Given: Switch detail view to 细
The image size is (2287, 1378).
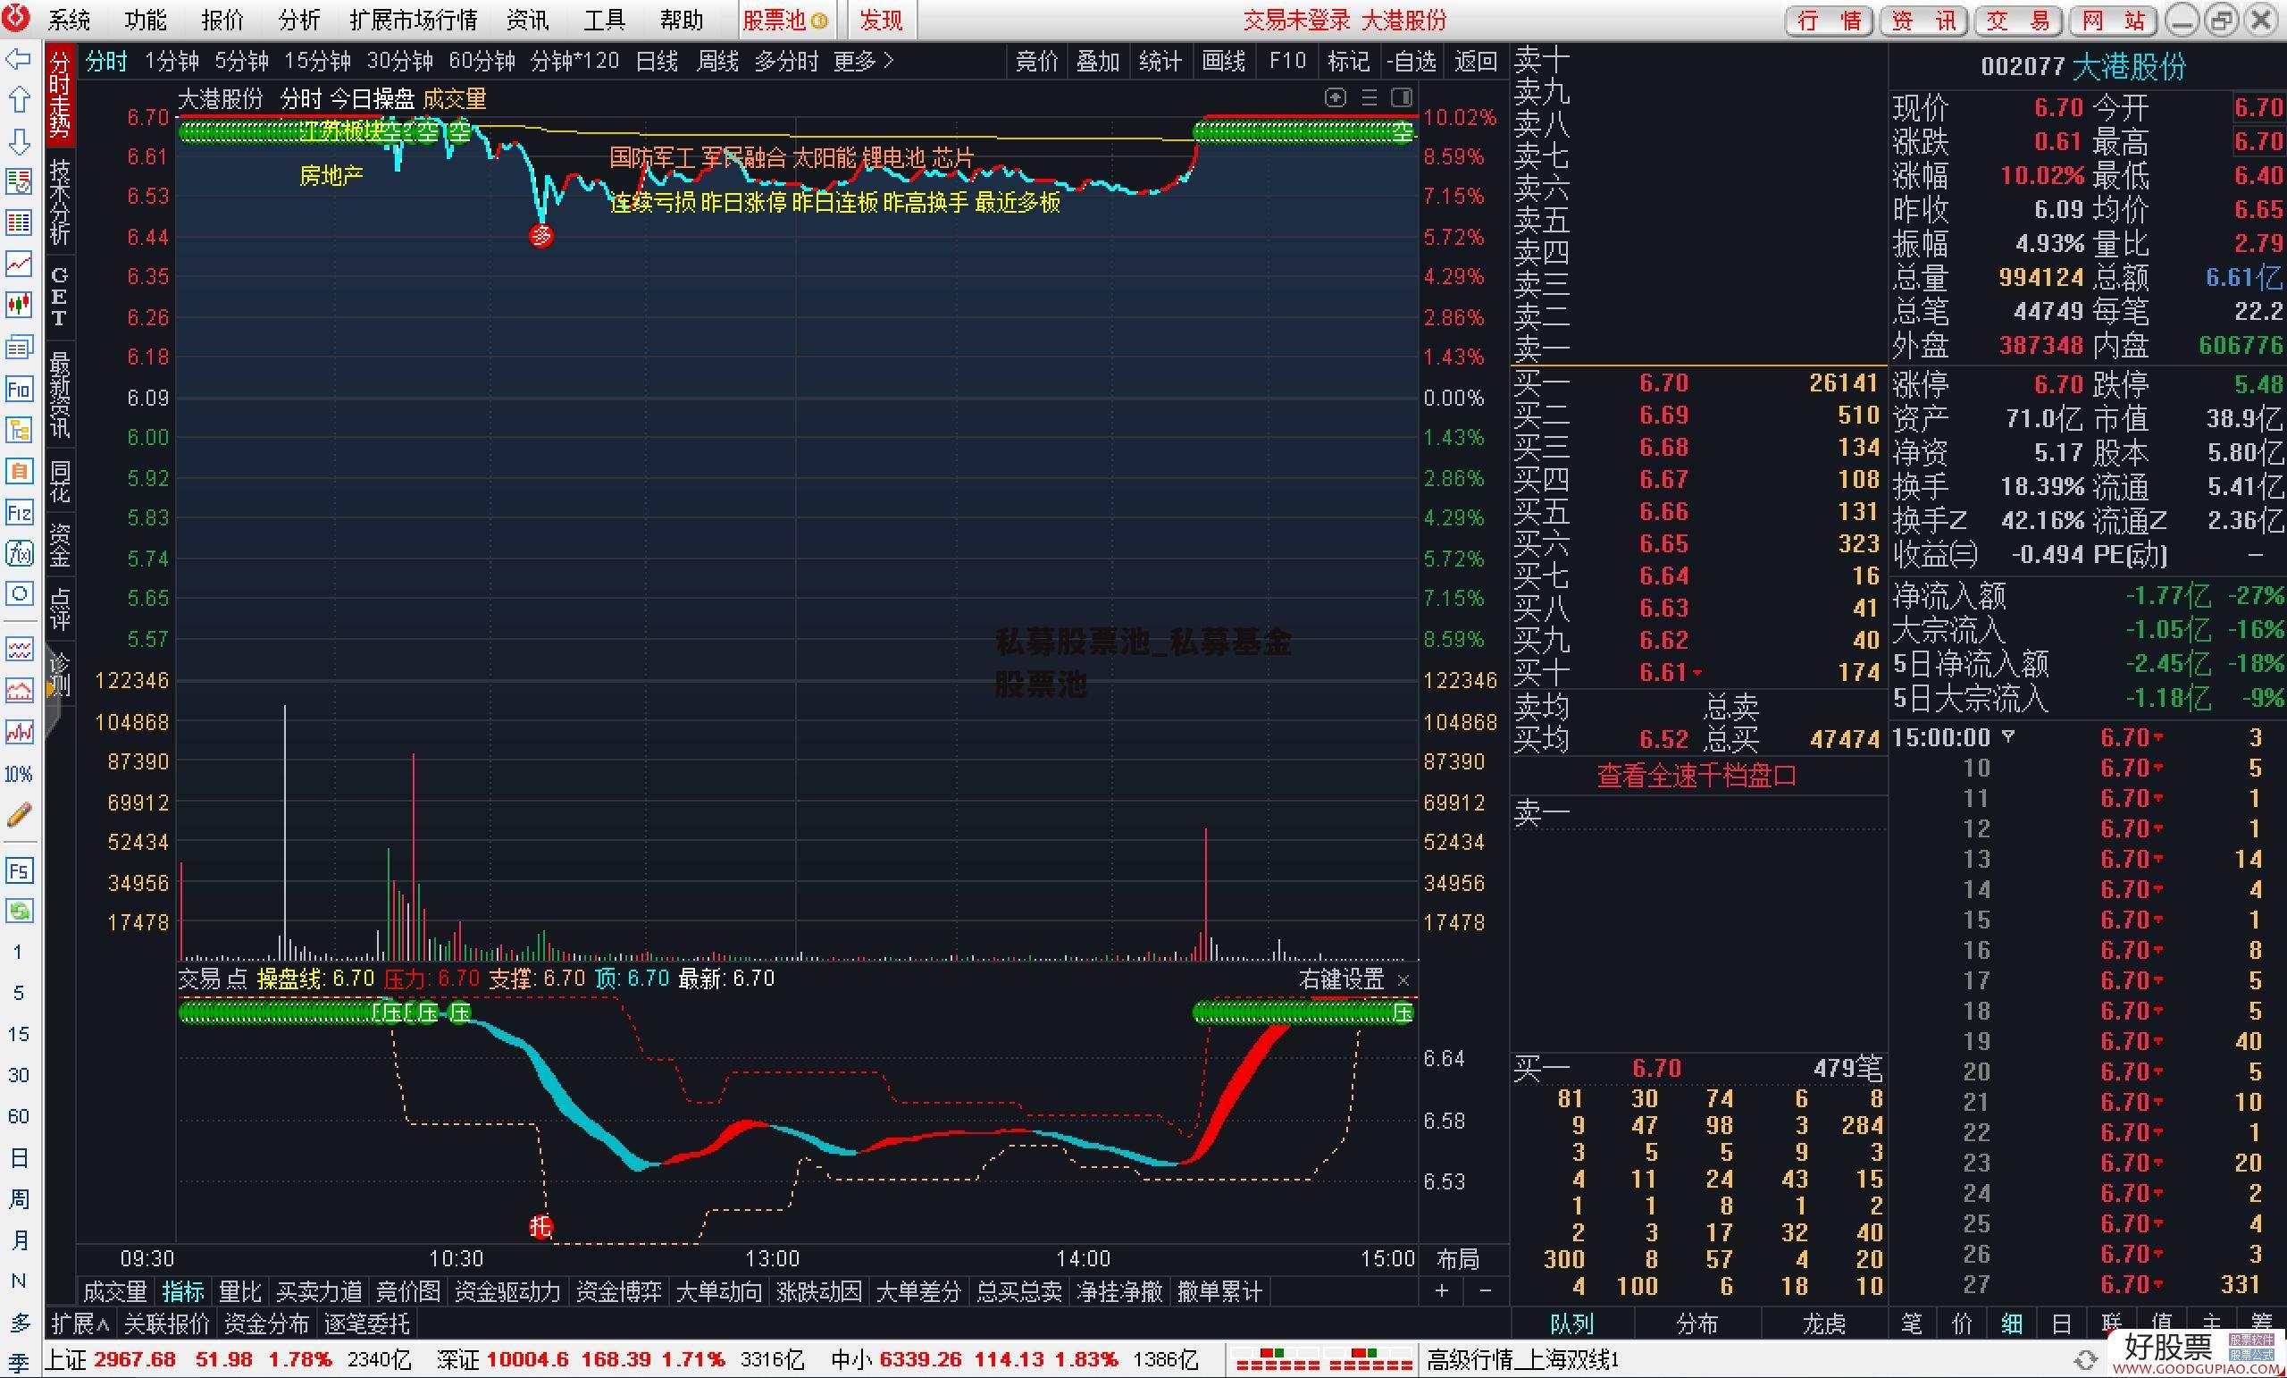Looking at the screenshot, I should tap(2011, 1323).
